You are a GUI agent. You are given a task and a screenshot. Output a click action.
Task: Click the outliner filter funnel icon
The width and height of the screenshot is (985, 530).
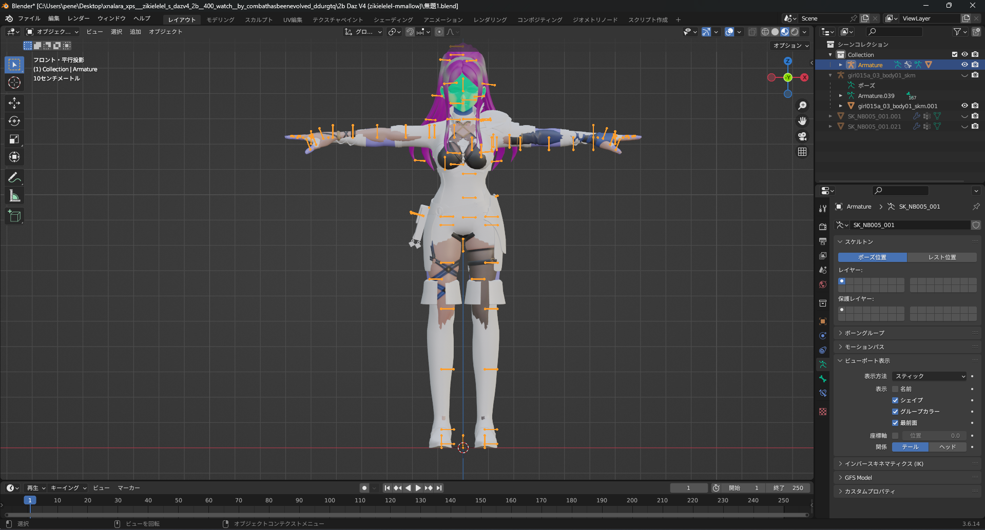(957, 32)
